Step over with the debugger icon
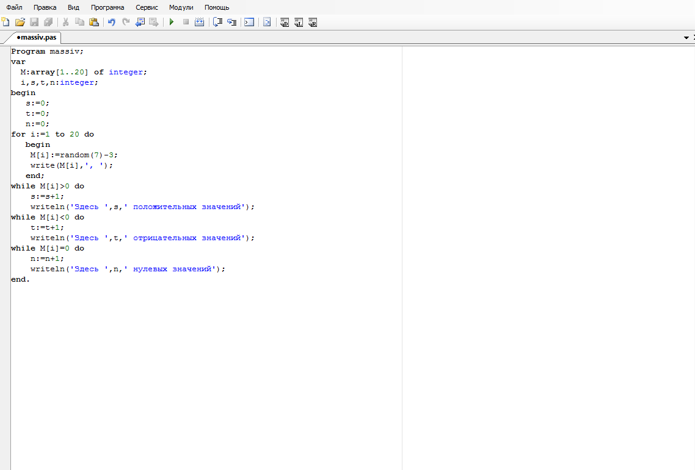This screenshot has width=695, height=470. (x=217, y=22)
